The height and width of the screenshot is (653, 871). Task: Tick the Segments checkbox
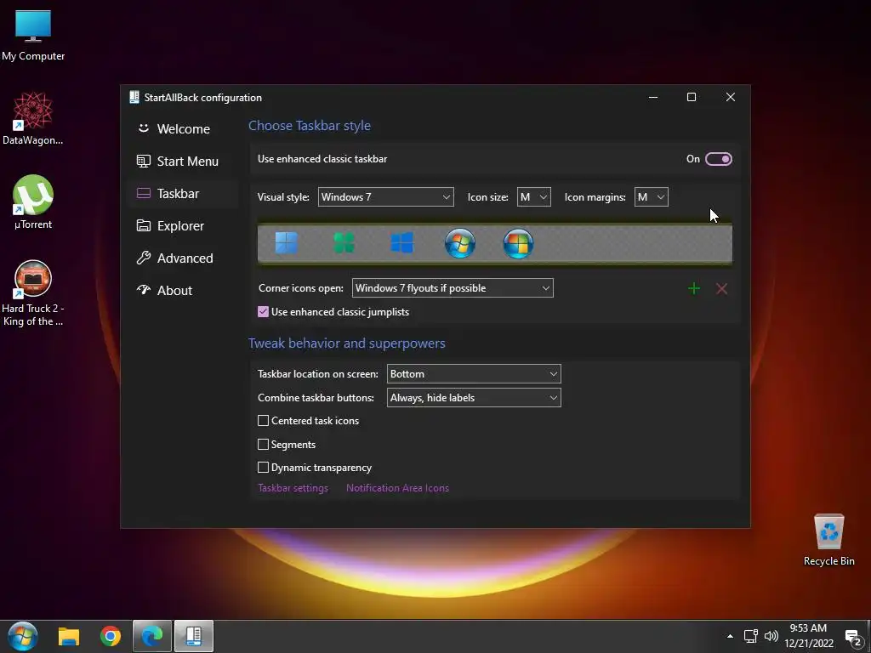tap(264, 444)
